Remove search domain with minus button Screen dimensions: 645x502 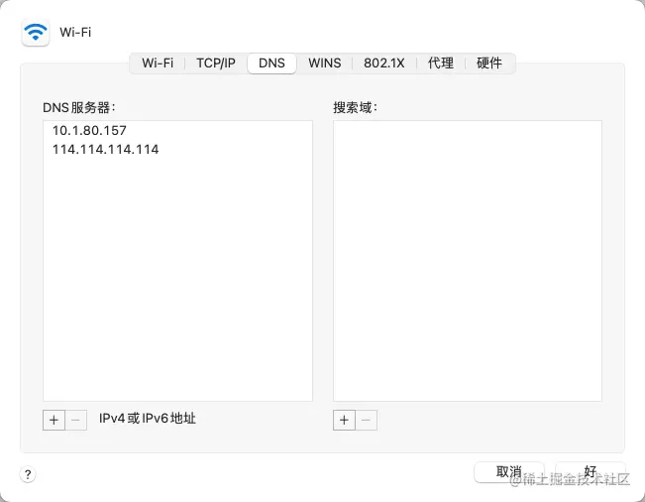click(367, 420)
